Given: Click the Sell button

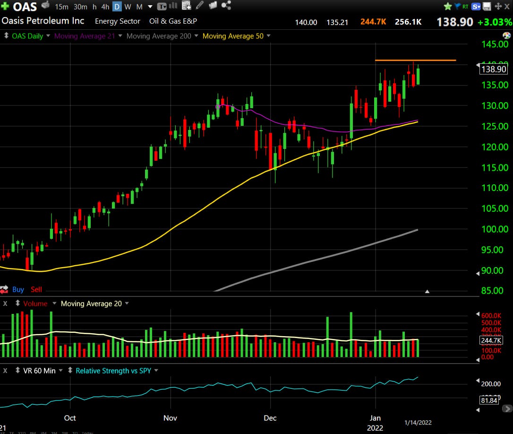Looking at the screenshot, I should tap(36, 289).
